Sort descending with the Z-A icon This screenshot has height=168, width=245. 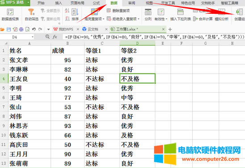click(67, 19)
